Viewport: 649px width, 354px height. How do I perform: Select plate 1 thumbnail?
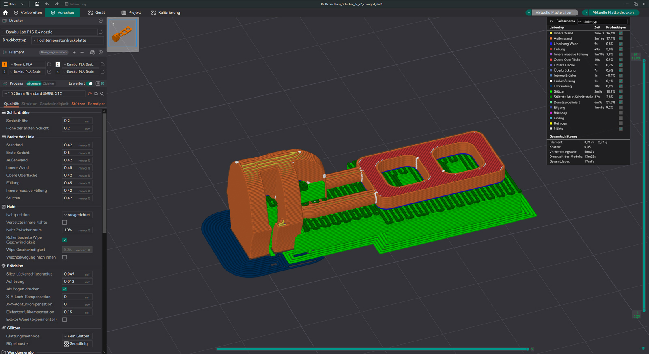click(123, 34)
